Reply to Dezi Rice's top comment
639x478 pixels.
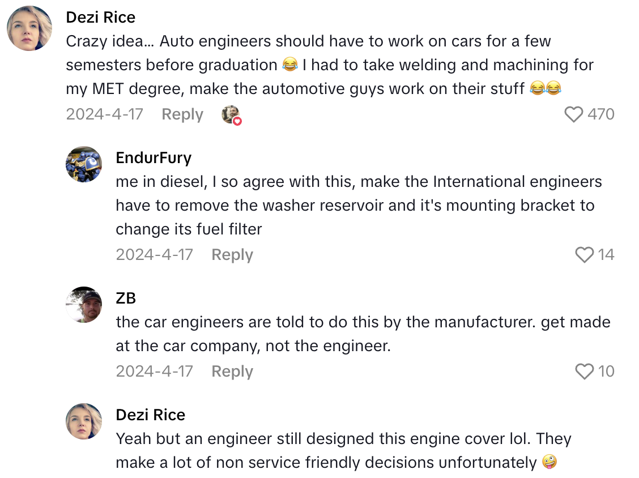tap(182, 114)
